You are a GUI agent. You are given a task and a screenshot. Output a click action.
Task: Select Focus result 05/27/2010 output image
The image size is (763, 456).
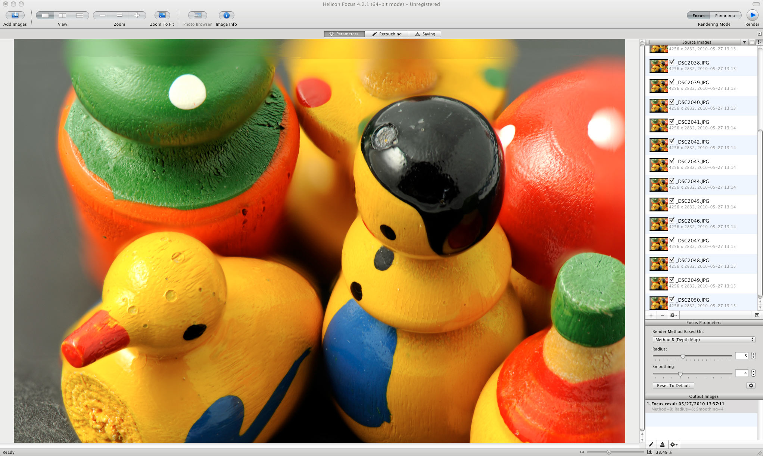click(x=701, y=406)
